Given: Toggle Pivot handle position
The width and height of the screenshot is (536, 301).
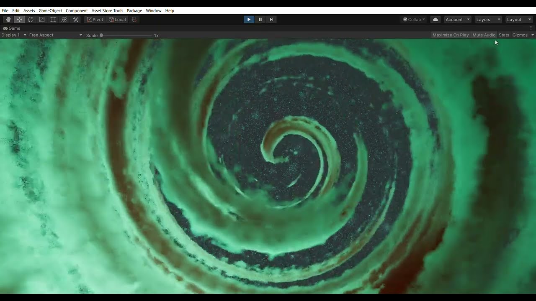Looking at the screenshot, I should (95, 20).
